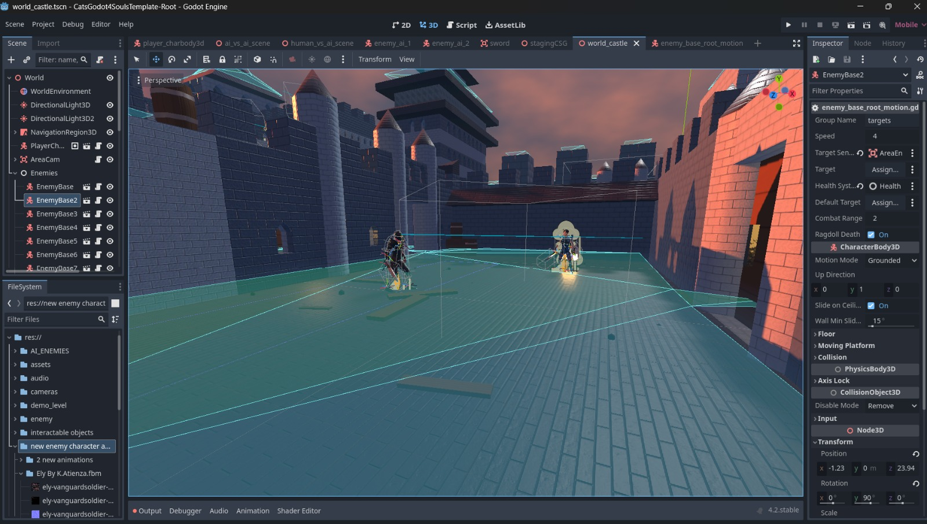
Task: Open the enemy_ai_1 scene tab
Action: pos(388,43)
